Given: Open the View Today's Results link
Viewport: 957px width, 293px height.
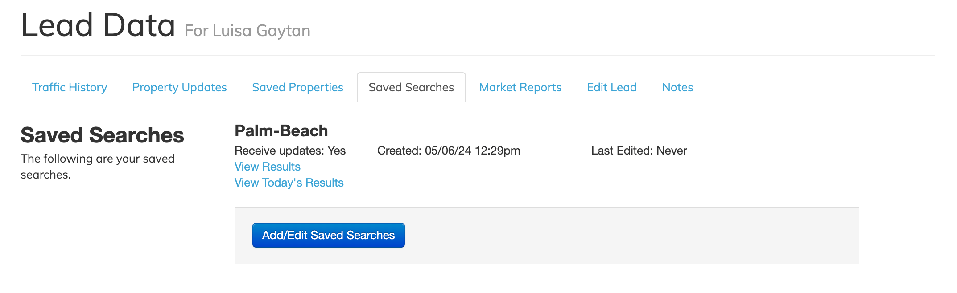Looking at the screenshot, I should click(x=289, y=183).
